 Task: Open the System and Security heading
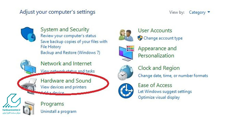click(65, 30)
